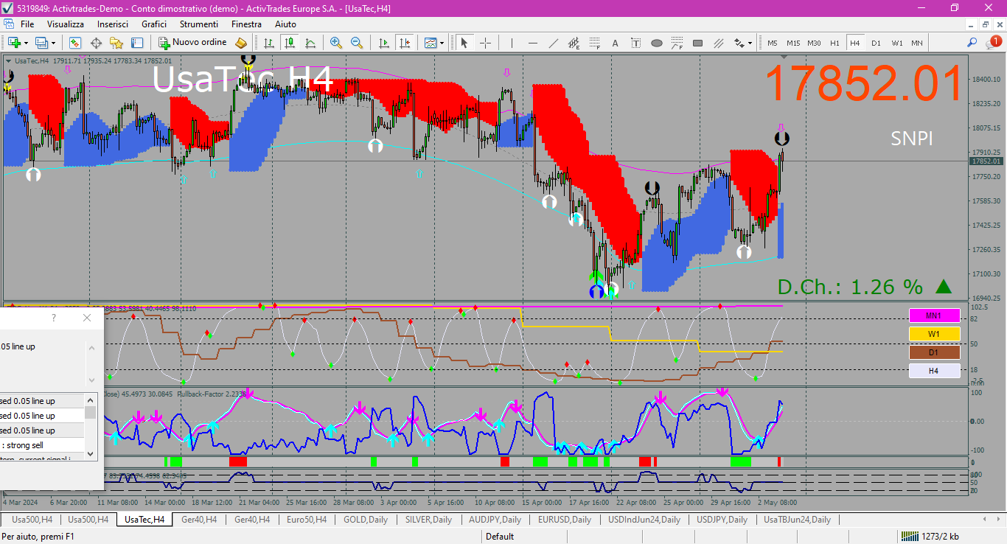Draw a horizontal line on the chart

coord(533,43)
